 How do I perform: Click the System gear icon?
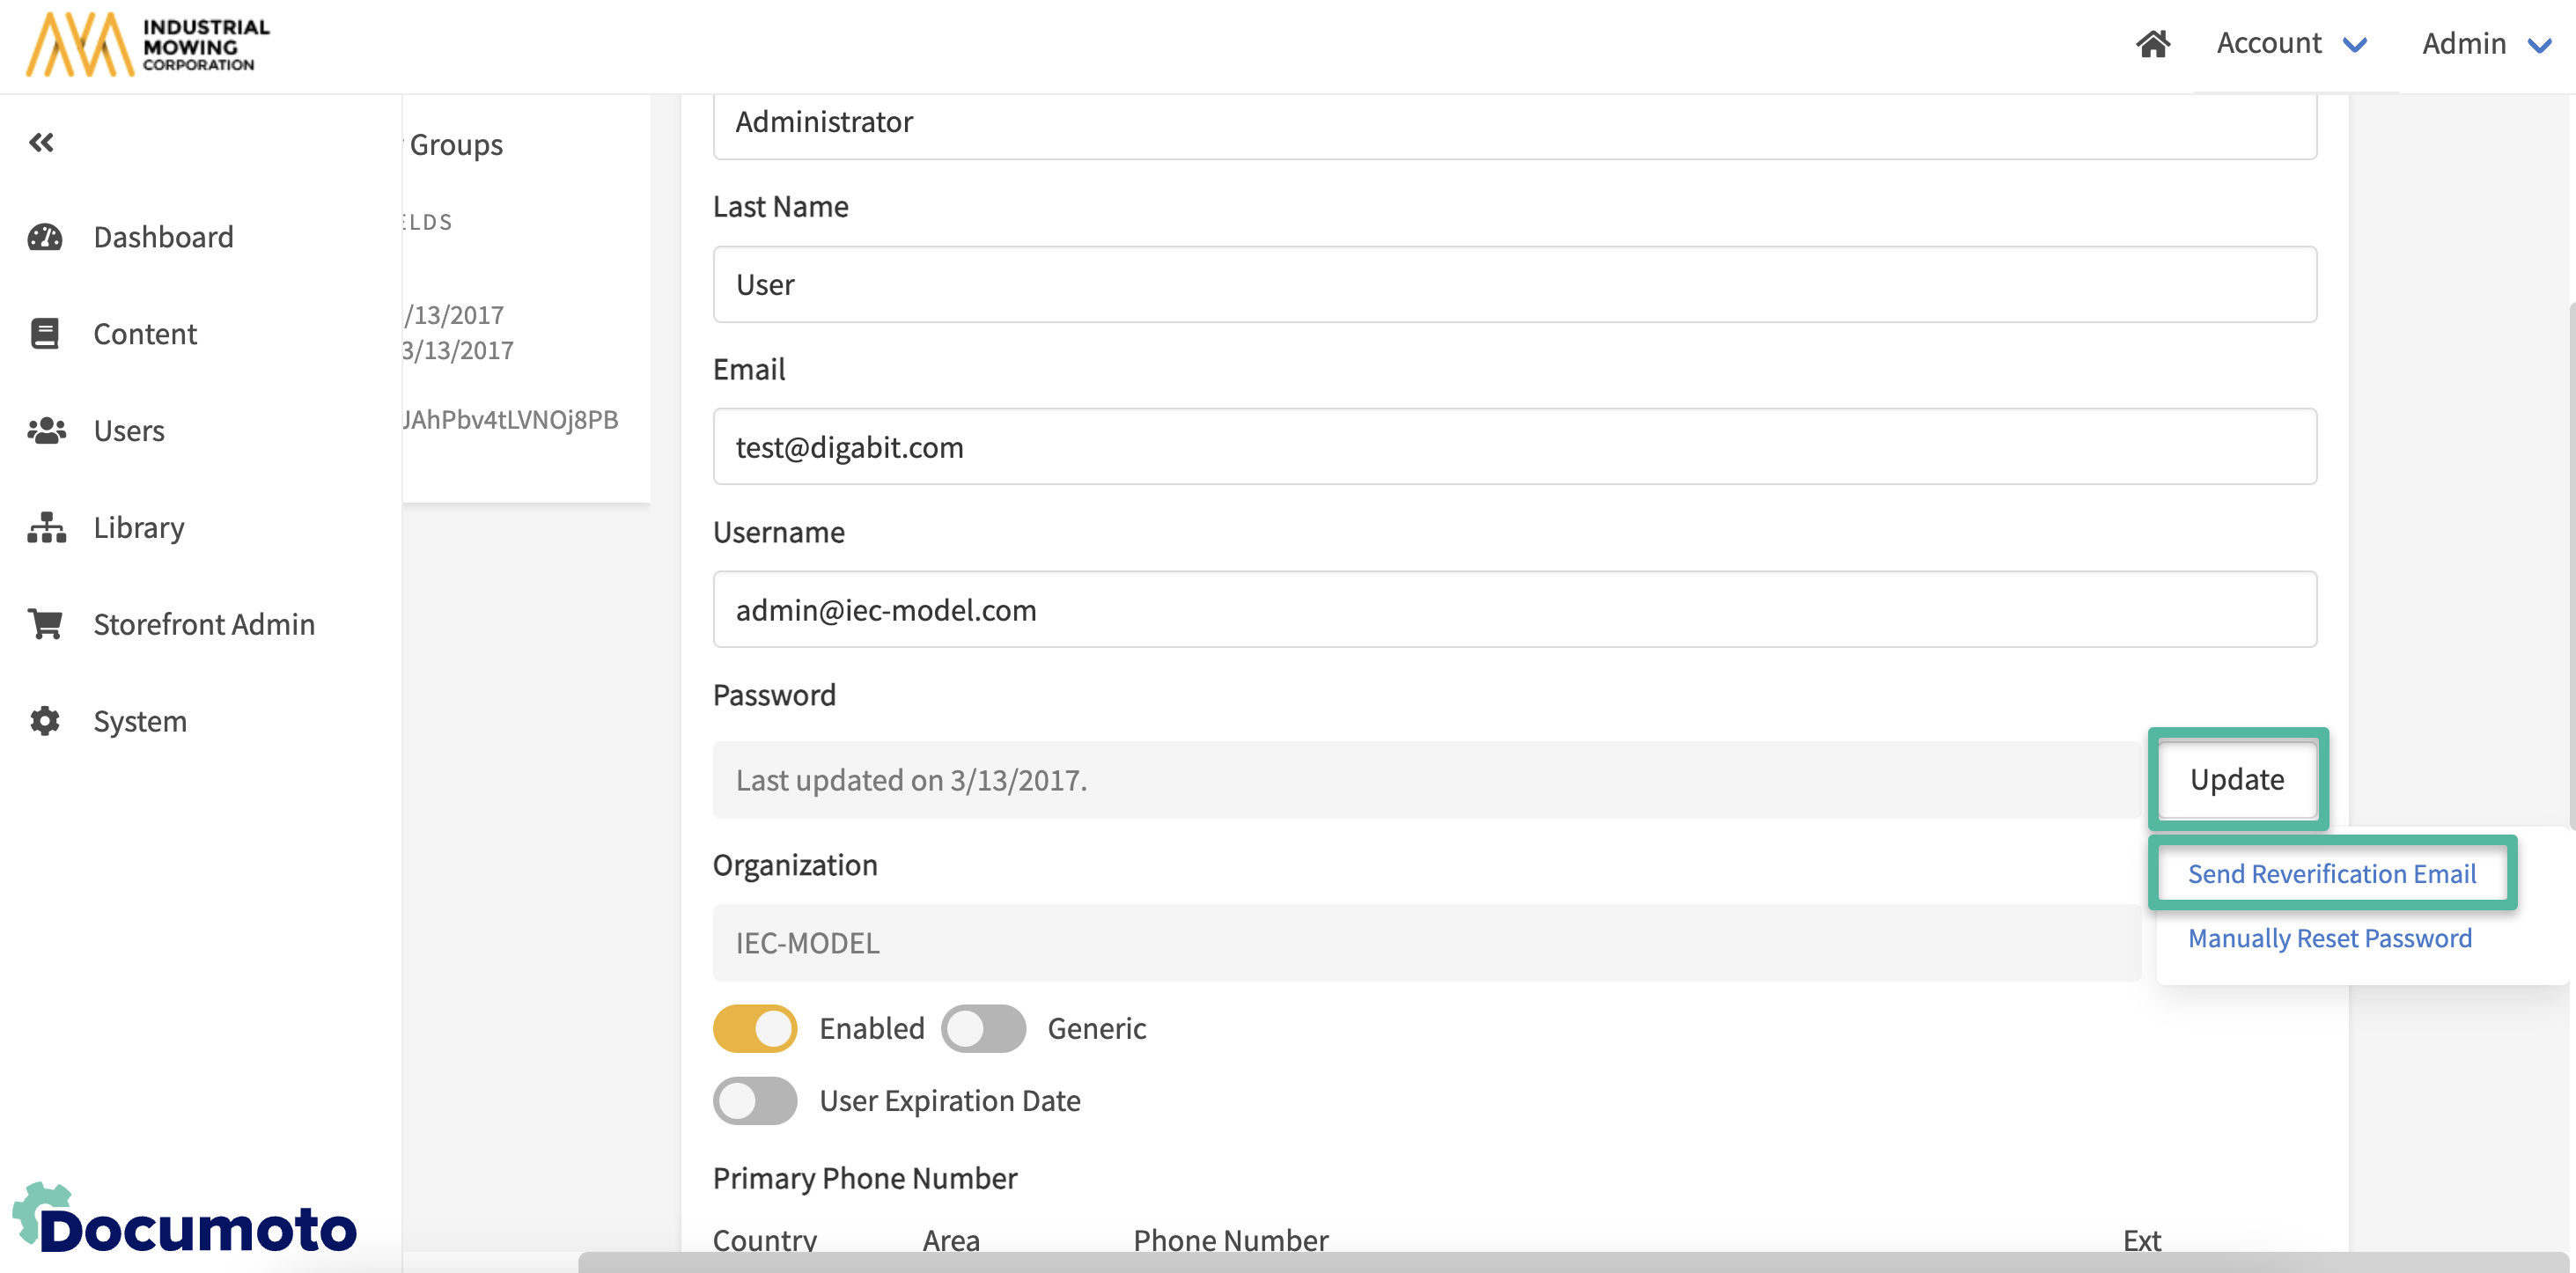[45, 721]
